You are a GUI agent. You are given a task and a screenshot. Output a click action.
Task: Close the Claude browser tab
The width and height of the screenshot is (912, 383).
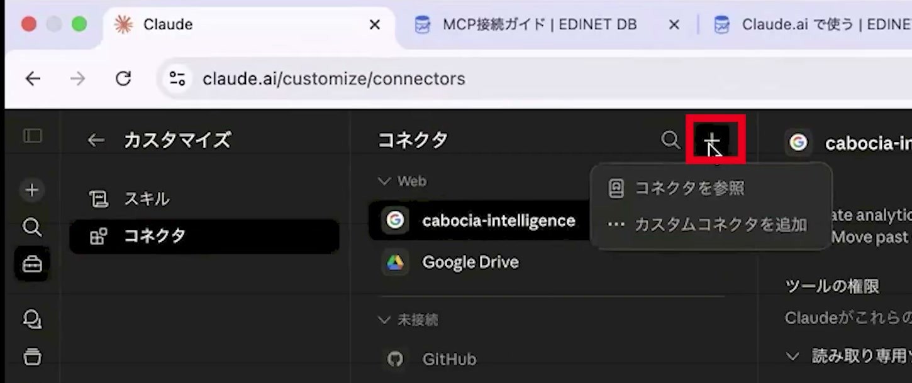(x=374, y=24)
